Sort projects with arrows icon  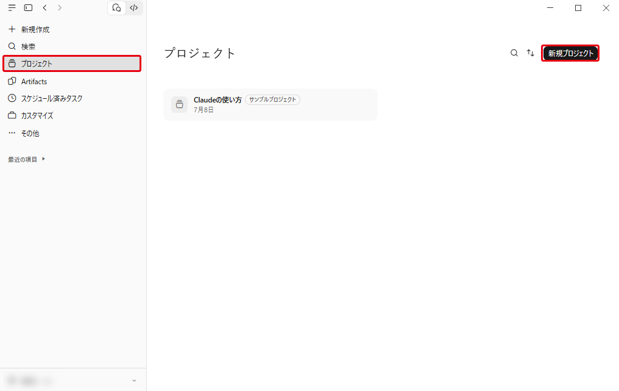click(531, 53)
